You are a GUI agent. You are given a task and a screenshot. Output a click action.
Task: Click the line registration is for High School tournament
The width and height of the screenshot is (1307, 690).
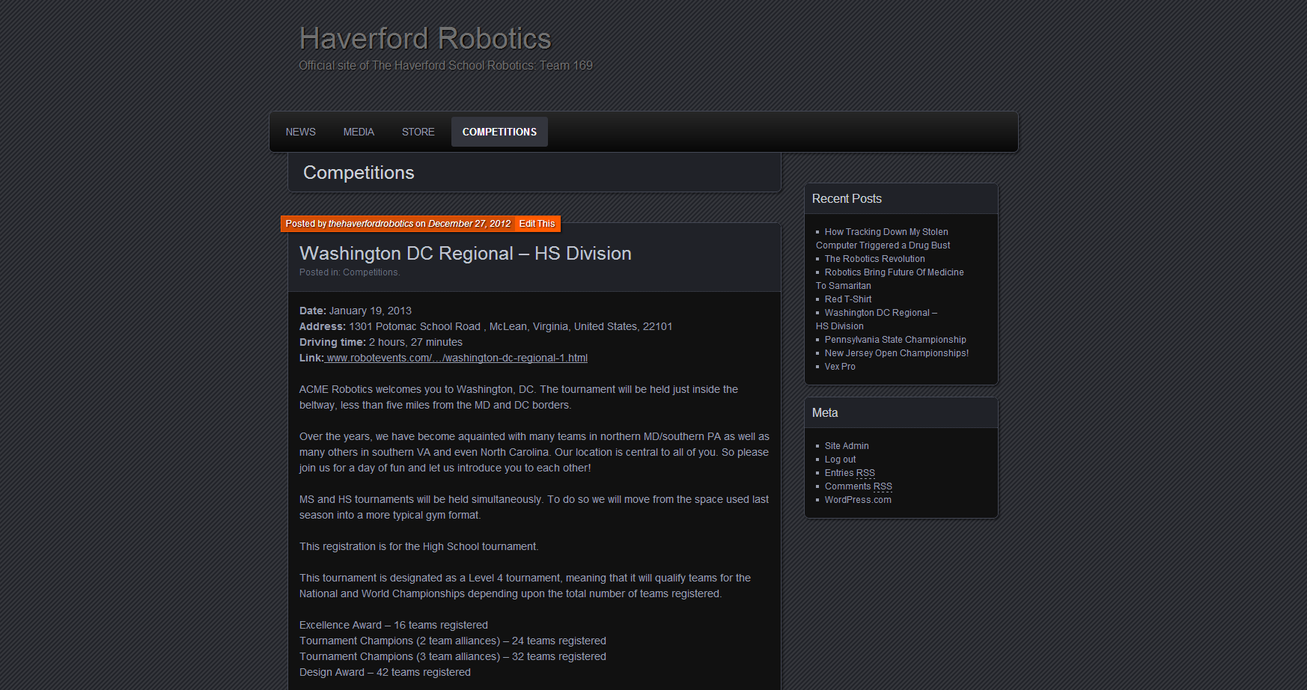click(x=419, y=546)
